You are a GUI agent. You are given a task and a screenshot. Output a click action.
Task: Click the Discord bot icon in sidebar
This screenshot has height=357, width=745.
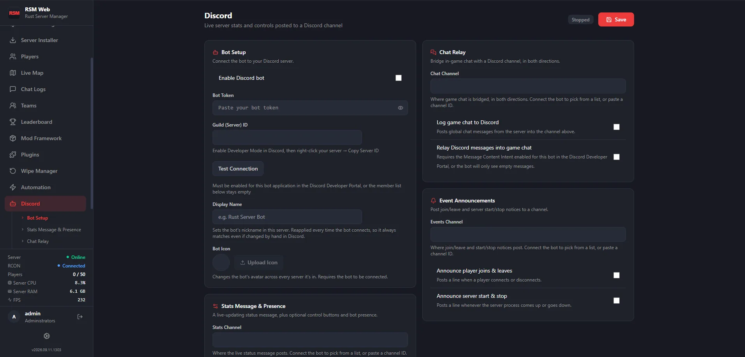13,204
